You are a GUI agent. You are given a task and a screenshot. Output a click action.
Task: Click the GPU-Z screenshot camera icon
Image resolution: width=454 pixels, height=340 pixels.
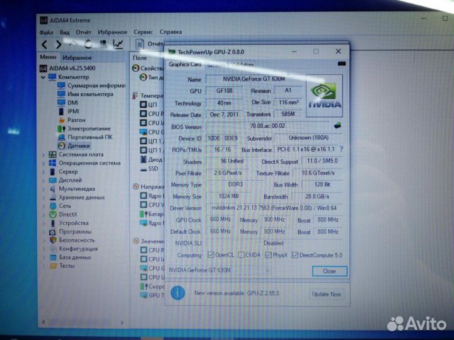tap(342, 64)
